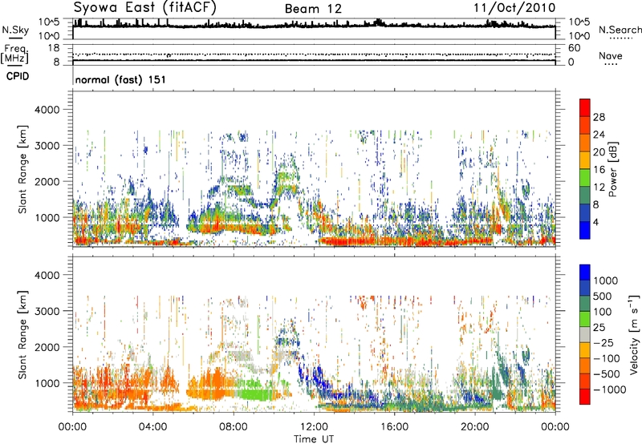Image resolution: width=642 pixels, height=444 pixels.
Task: Click the grey segment of Velocity colorbar
Action: [585, 334]
